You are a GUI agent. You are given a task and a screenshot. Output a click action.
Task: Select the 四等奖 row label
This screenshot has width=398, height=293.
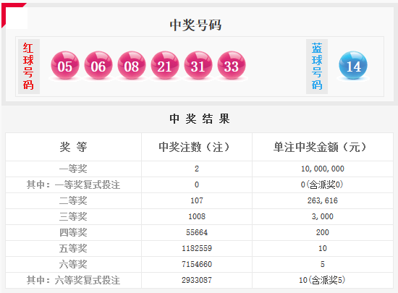(73, 232)
